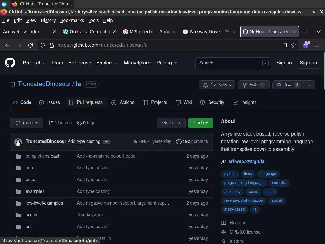Click the Notifications button
The height and width of the screenshot is (244, 325).
tap(217, 85)
